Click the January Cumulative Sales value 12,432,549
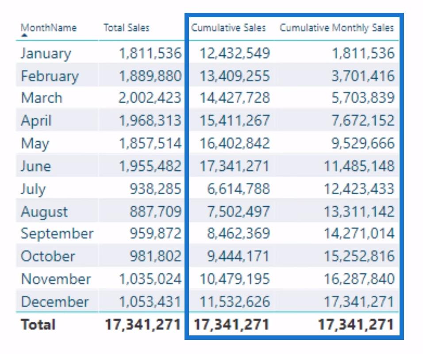The width and height of the screenshot is (423, 354). tap(235, 53)
